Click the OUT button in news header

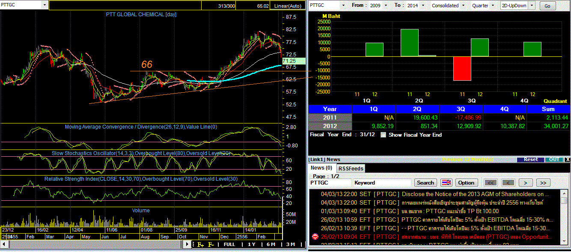pos(554,159)
